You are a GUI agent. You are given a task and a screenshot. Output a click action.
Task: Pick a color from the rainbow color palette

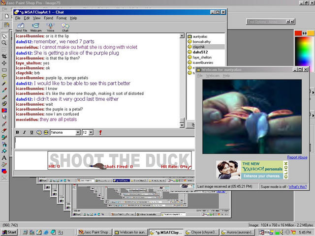[304, 52]
